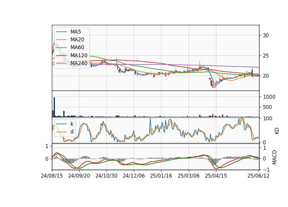Click the 24/09/20 date label
This screenshot has height=207, width=288.
[x=79, y=176]
